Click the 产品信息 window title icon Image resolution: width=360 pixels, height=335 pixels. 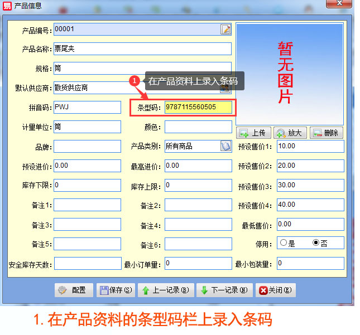point(7,5)
